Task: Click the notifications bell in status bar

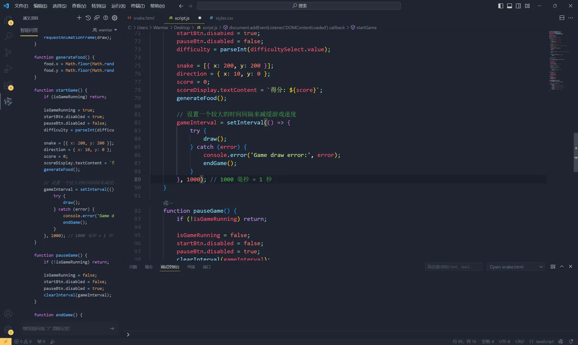Action: click(x=571, y=341)
